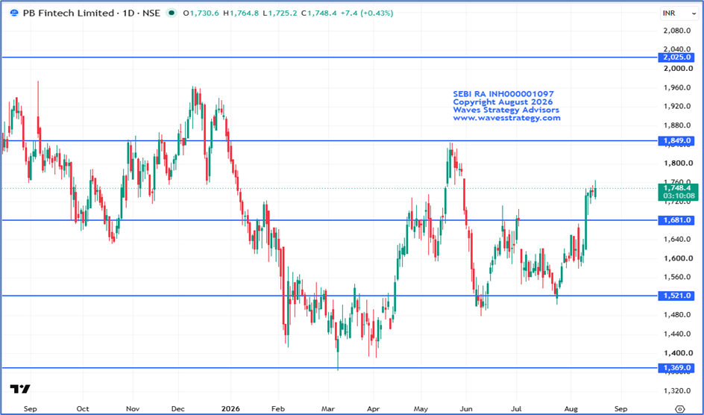Image resolution: width=704 pixels, height=415 pixels.
Task: Click the 1,920.0 price scale label
Action: (676, 107)
